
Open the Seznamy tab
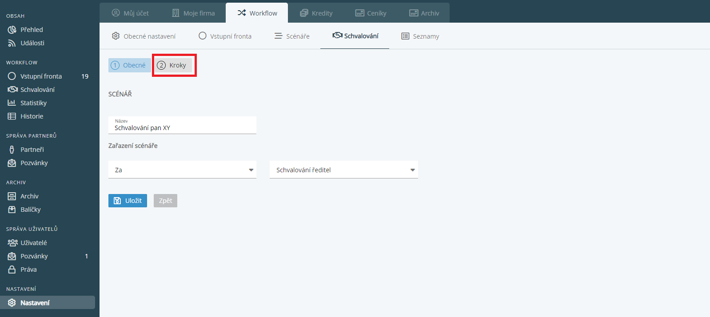(x=420, y=36)
